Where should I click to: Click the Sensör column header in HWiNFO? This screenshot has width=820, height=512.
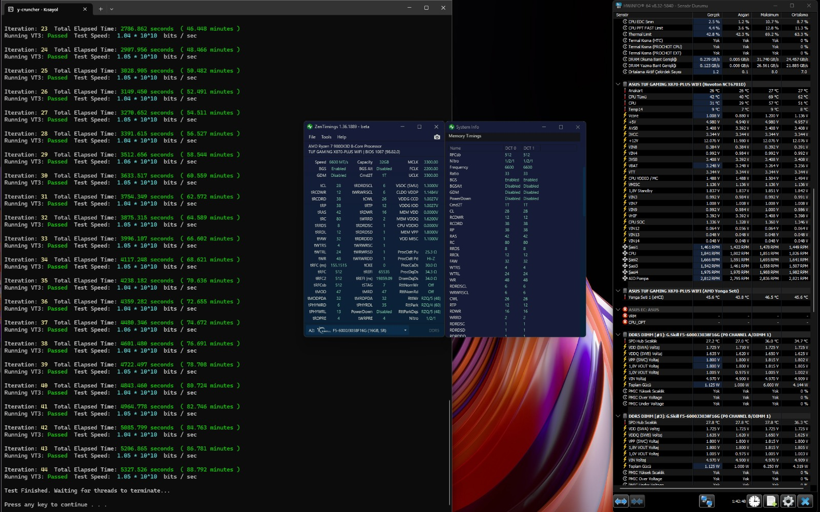[x=653, y=15]
